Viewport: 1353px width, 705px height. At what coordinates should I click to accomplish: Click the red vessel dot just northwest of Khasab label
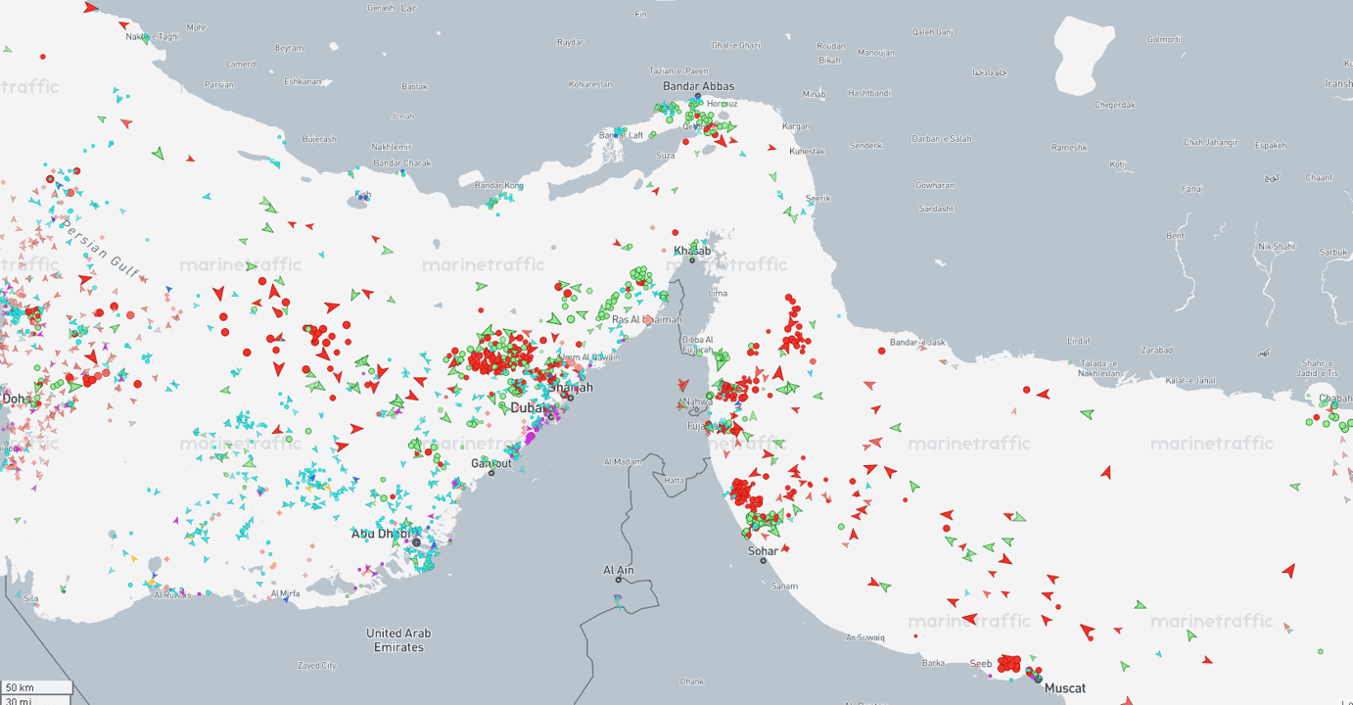pyautogui.click(x=676, y=232)
